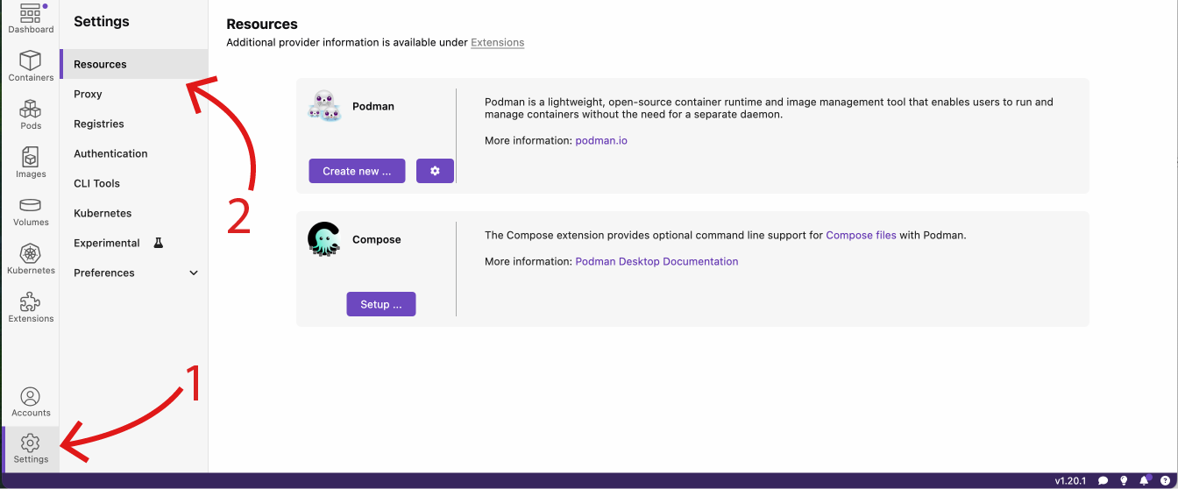Open the Dashboard view icon

pyautogui.click(x=31, y=18)
